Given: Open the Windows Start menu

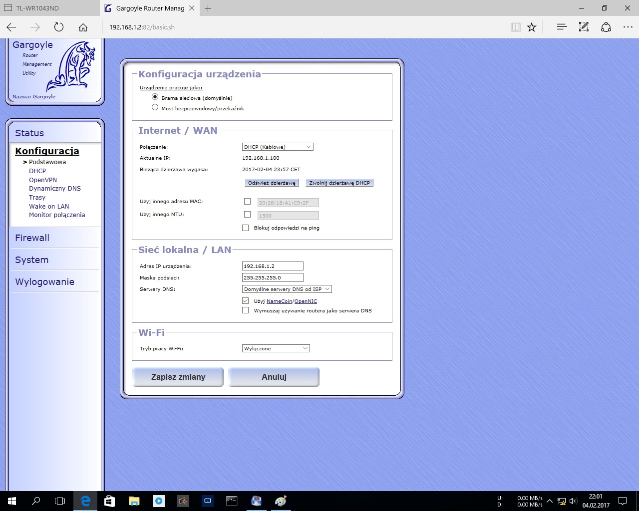Looking at the screenshot, I should click(x=12, y=501).
